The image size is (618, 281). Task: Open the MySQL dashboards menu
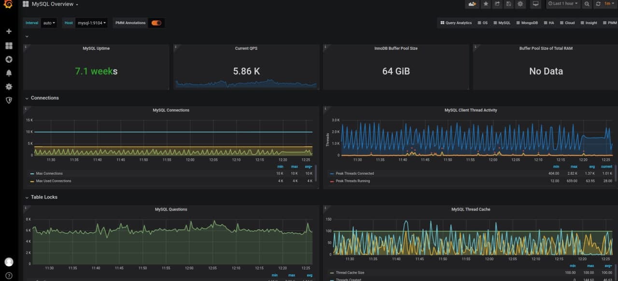[x=502, y=23]
